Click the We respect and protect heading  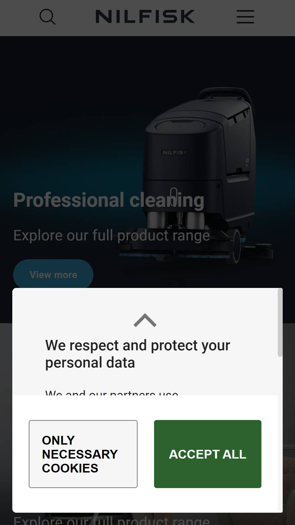pos(138,354)
